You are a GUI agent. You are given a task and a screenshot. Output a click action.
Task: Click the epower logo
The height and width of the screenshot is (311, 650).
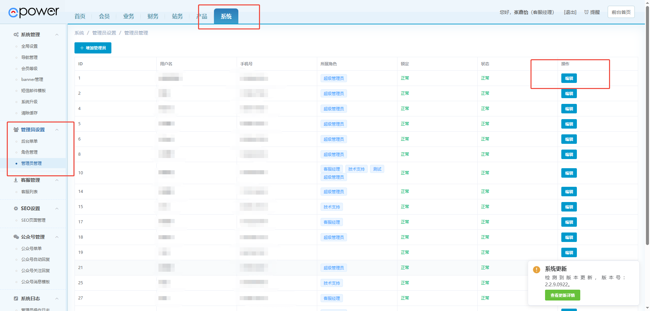pos(34,12)
